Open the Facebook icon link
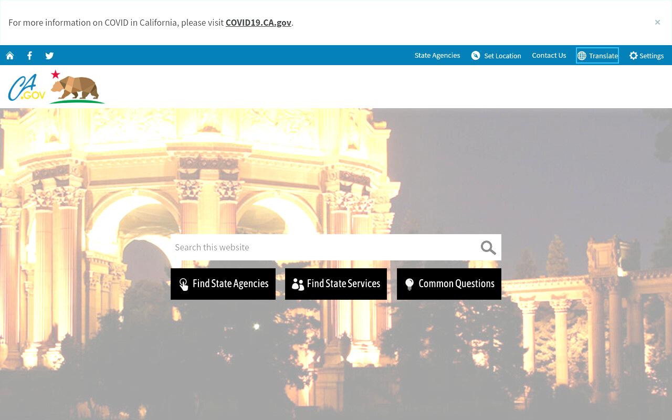672x420 pixels. (x=29, y=56)
